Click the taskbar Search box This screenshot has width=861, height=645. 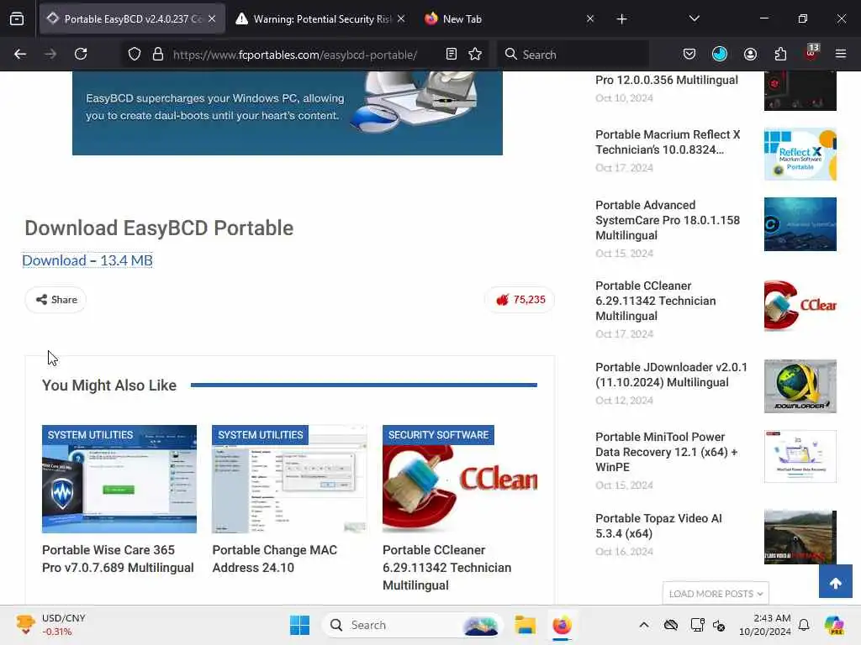[x=413, y=625]
